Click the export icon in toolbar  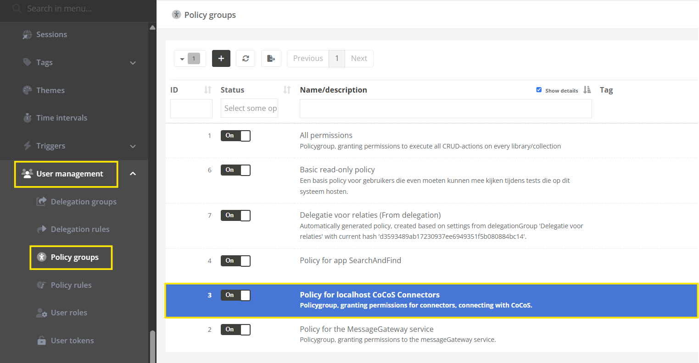pyautogui.click(x=271, y=59)
